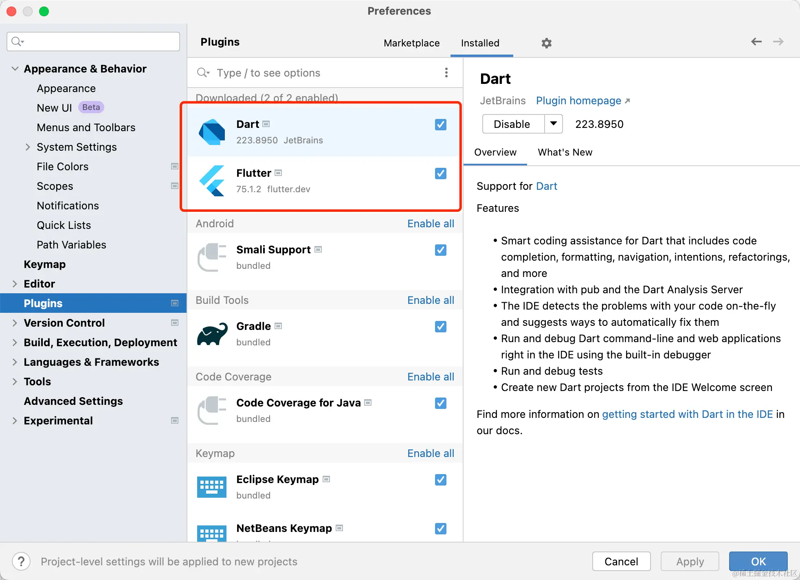Click Enable all for Code Coverage

tap(431, 376)
